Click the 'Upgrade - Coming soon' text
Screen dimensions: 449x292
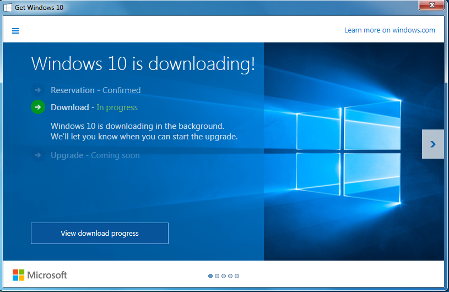click(95, 155)
